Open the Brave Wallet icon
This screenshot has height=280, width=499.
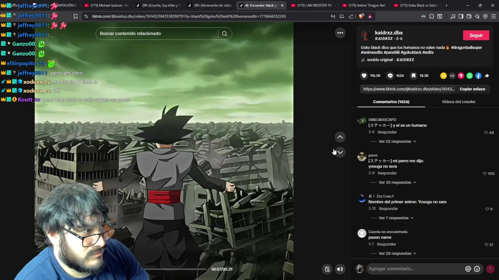click(x=469, y=16)
